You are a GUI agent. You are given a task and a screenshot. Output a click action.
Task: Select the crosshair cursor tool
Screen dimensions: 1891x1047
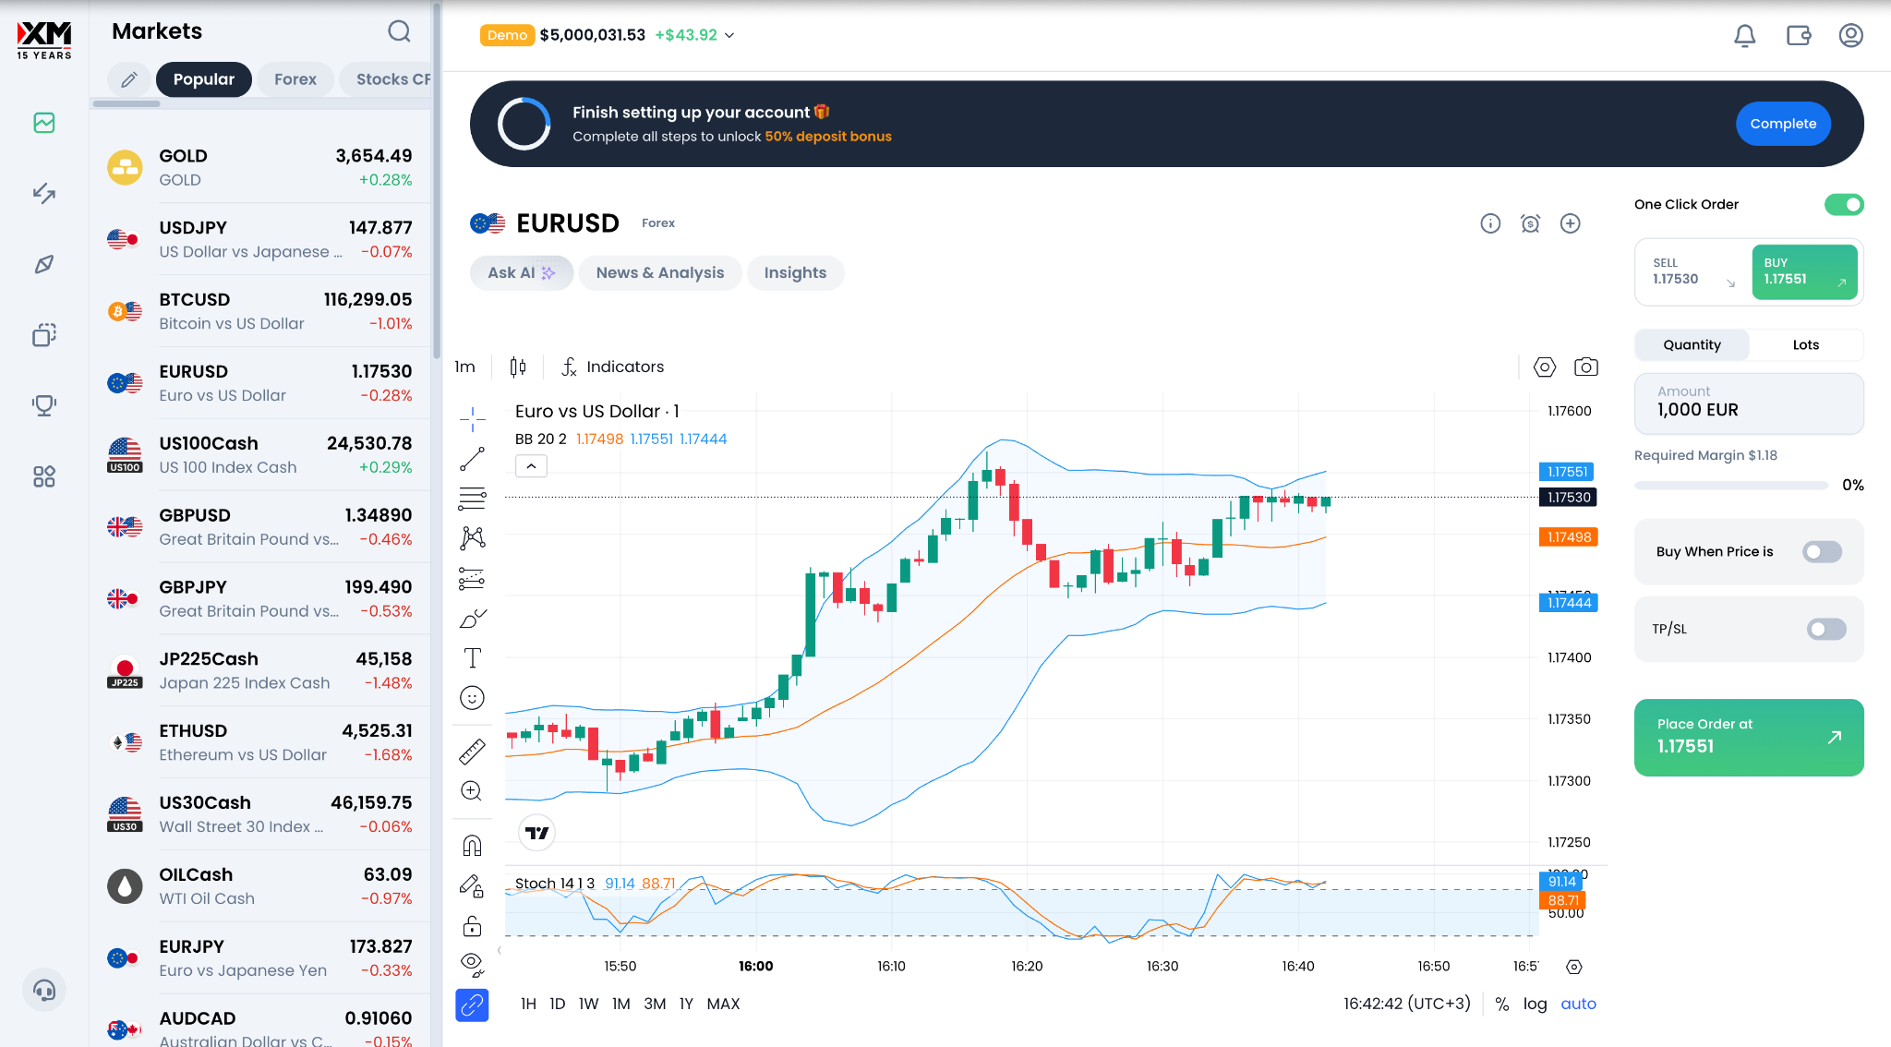(x=472, y=419)
